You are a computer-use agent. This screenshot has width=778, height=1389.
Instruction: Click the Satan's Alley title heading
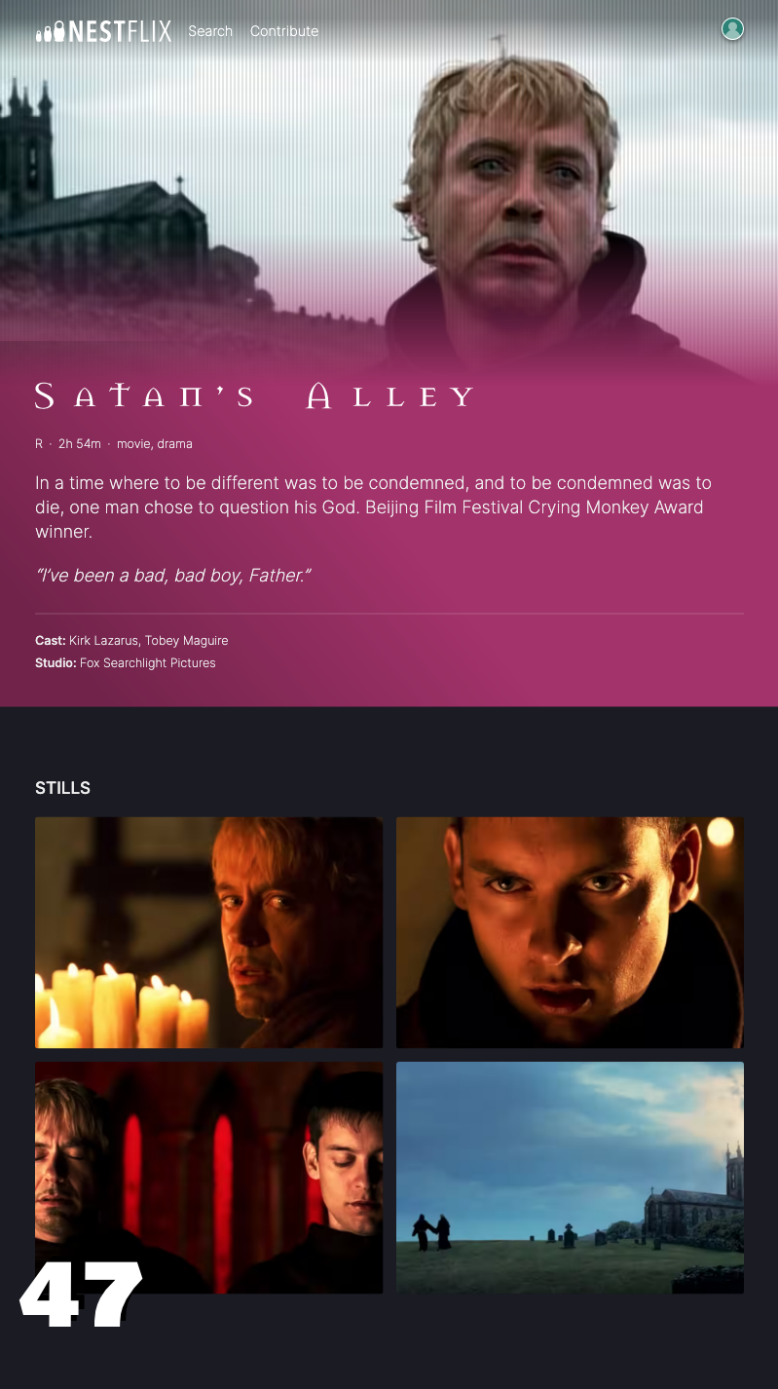pyautogui.click(x=254, y=396)
